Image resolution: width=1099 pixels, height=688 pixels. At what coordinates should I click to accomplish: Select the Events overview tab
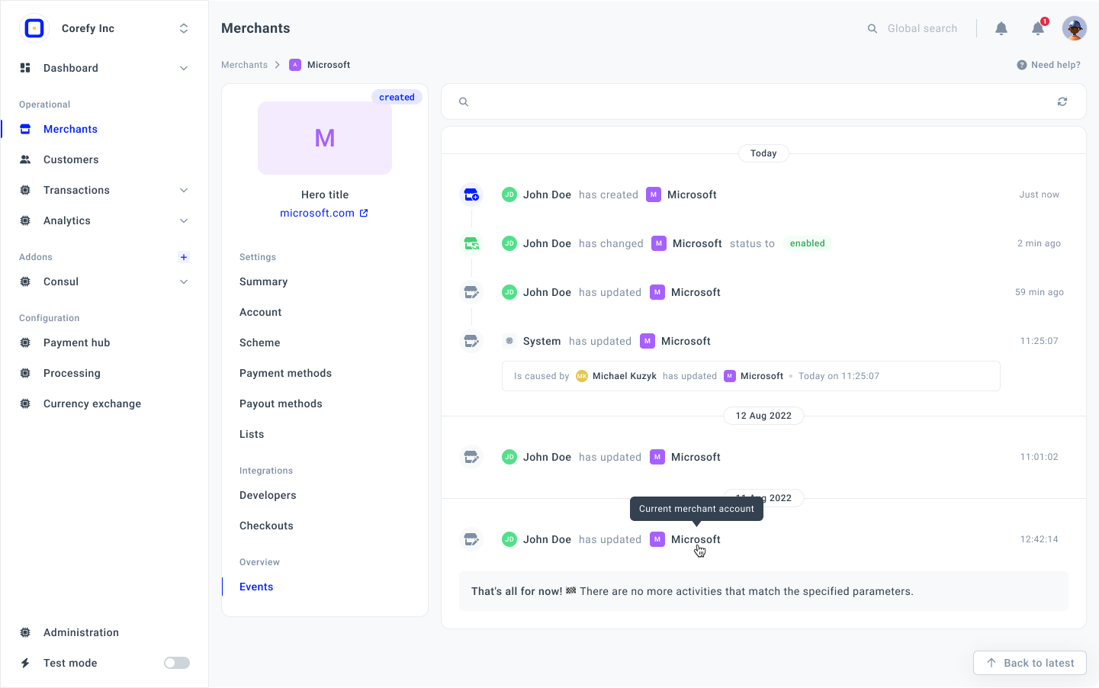coord(256,587)
